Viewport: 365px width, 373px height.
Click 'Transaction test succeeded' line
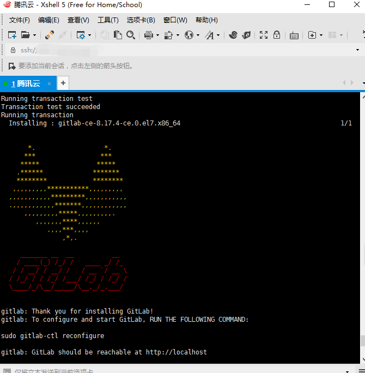(x=51, y=106)
